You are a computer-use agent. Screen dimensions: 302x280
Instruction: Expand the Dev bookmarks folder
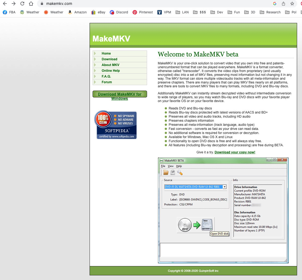click(217, 12)
